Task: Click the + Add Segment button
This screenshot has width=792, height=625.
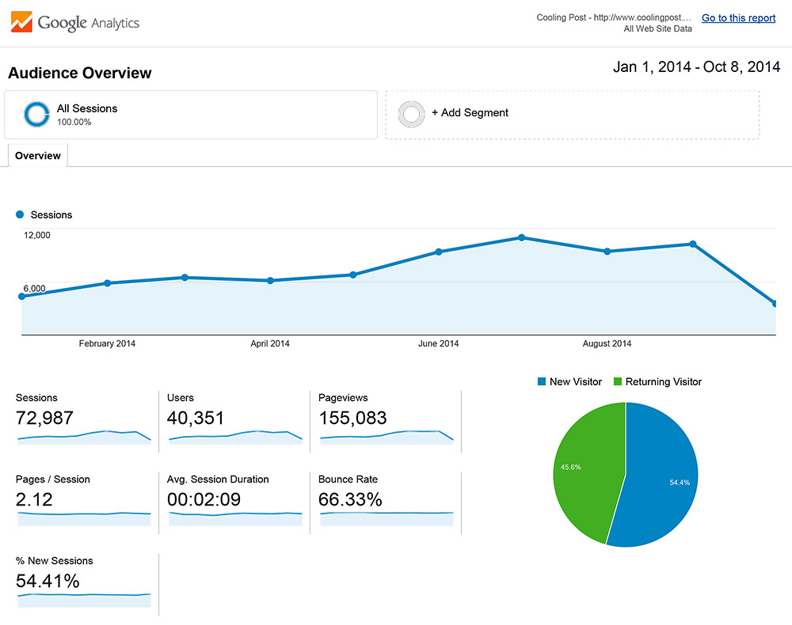Action: tap(470, 113)
